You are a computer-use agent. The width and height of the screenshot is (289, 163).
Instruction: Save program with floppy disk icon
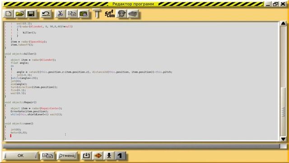point(31,14)
